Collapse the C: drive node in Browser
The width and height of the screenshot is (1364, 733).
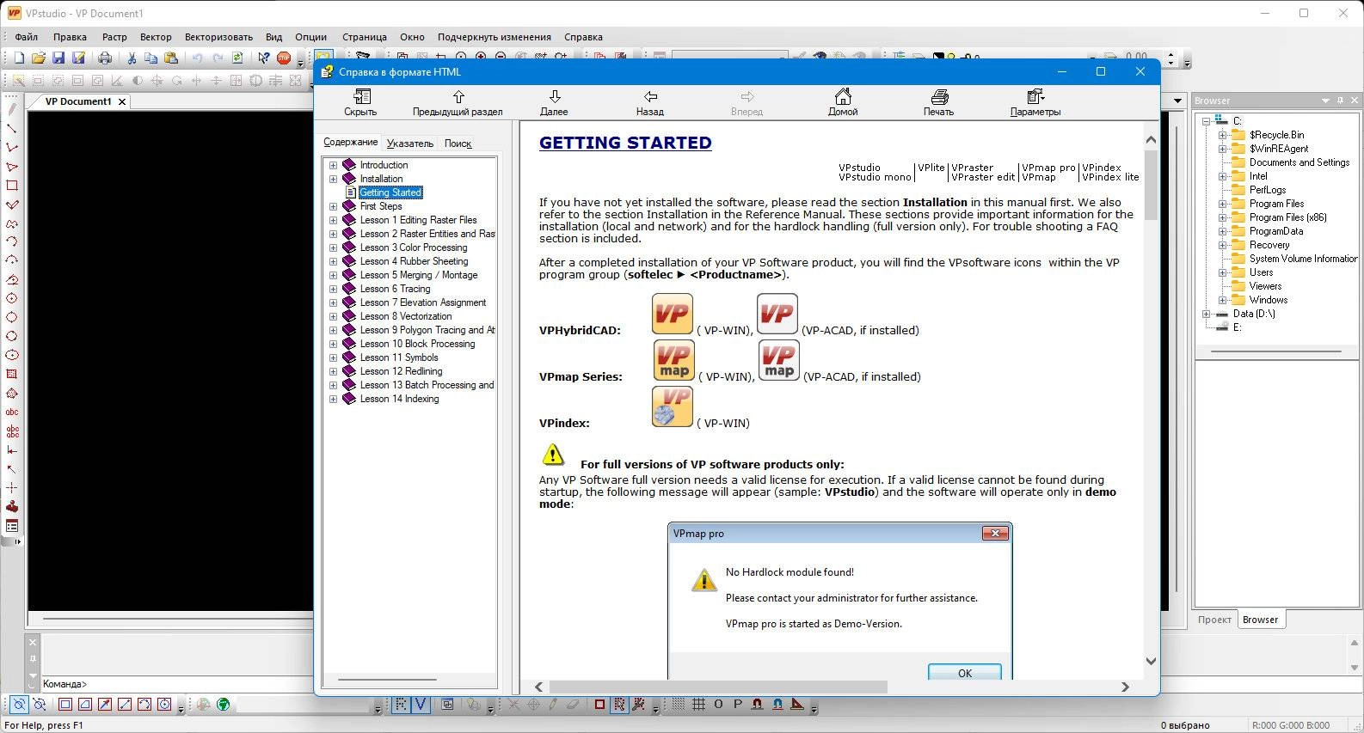[x=1206, y=121]
